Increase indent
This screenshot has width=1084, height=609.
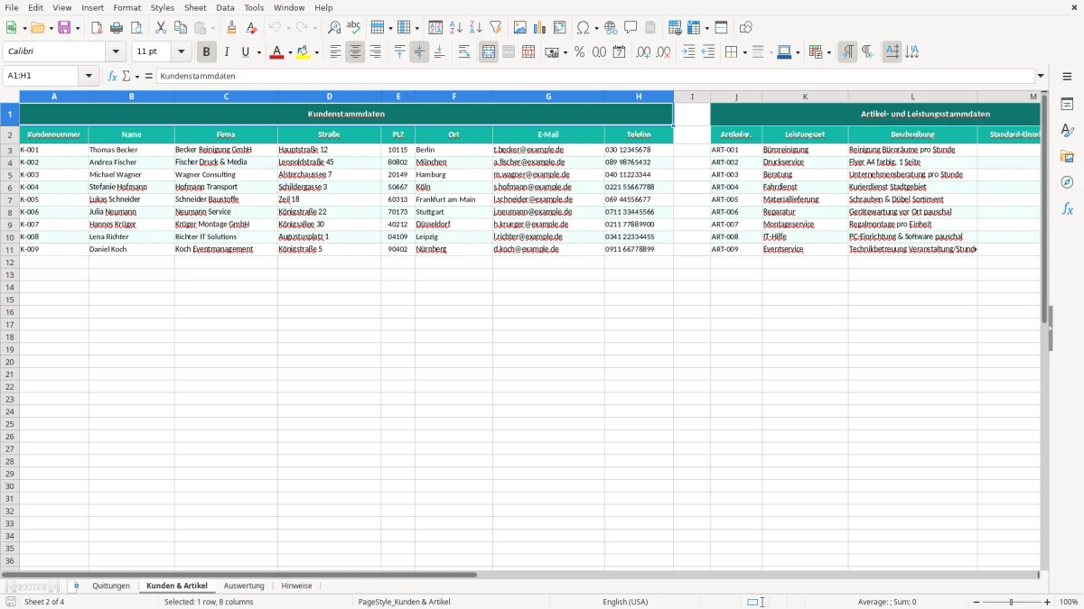pos(688,52)
